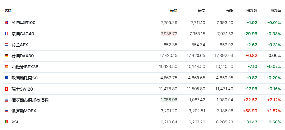Click the 最高 column header

point(201,11)
